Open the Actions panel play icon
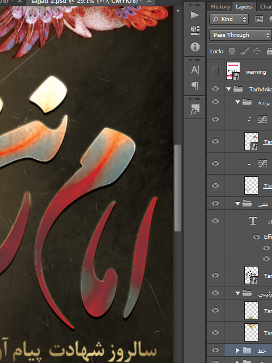The image size is (272, 363). tap(195, 15)
